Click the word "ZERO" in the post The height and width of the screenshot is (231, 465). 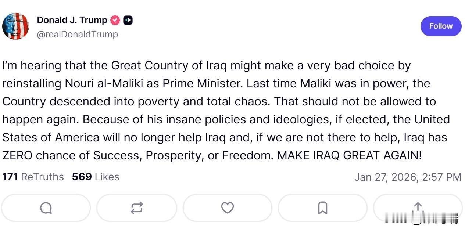pyautogui.click(x=18, y=155)
